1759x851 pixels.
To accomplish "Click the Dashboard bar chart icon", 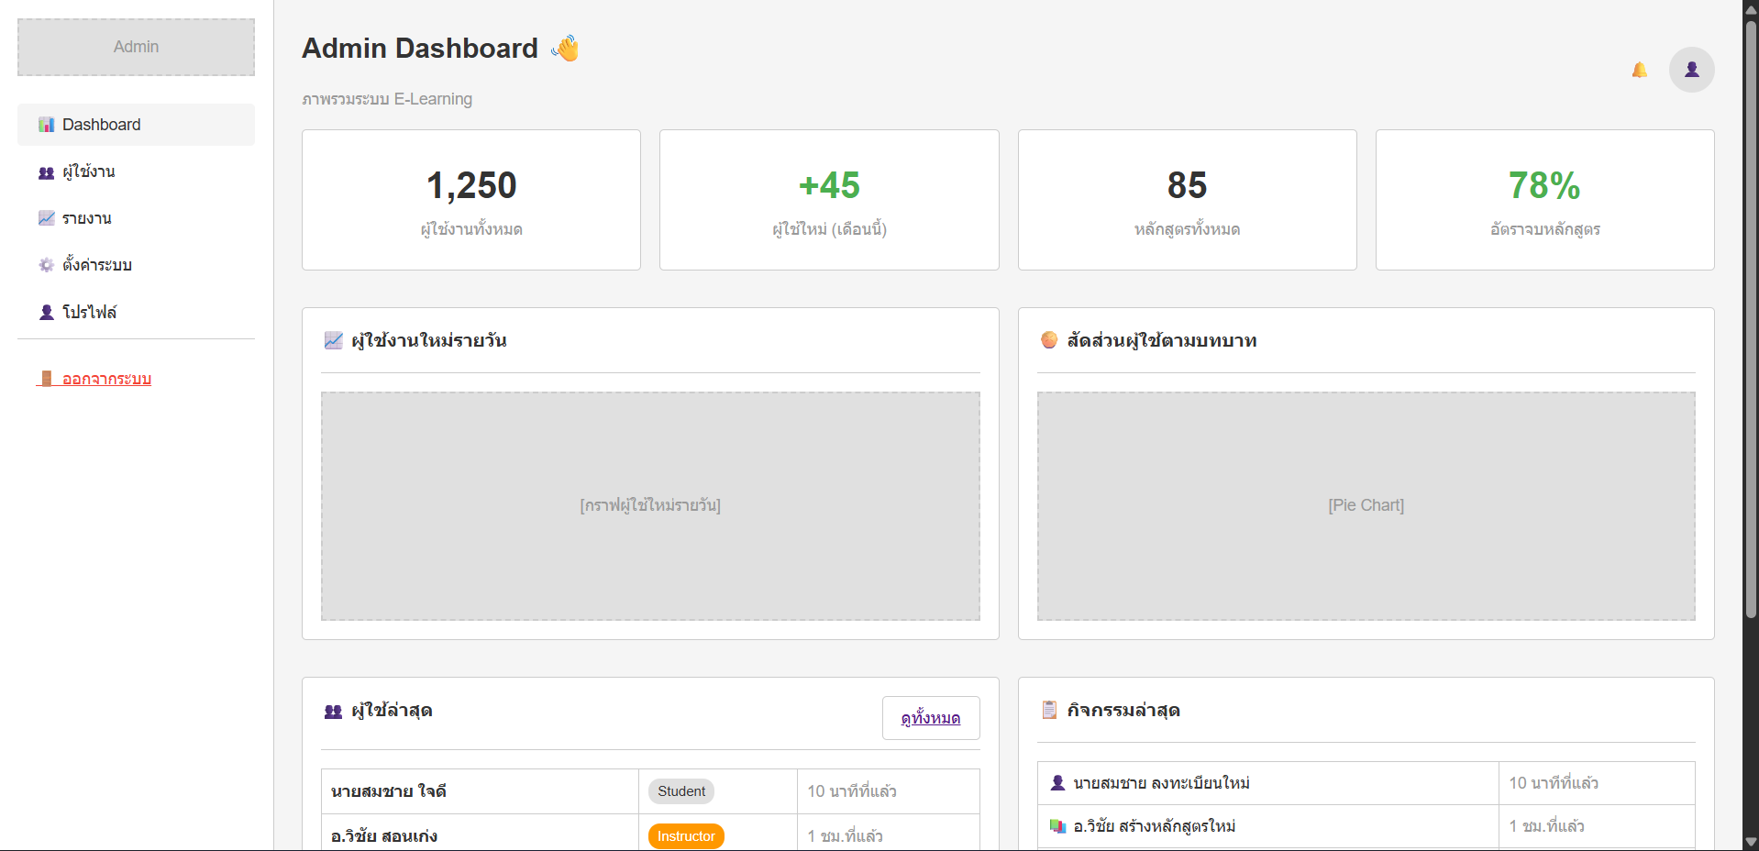I will pos(46,125).
